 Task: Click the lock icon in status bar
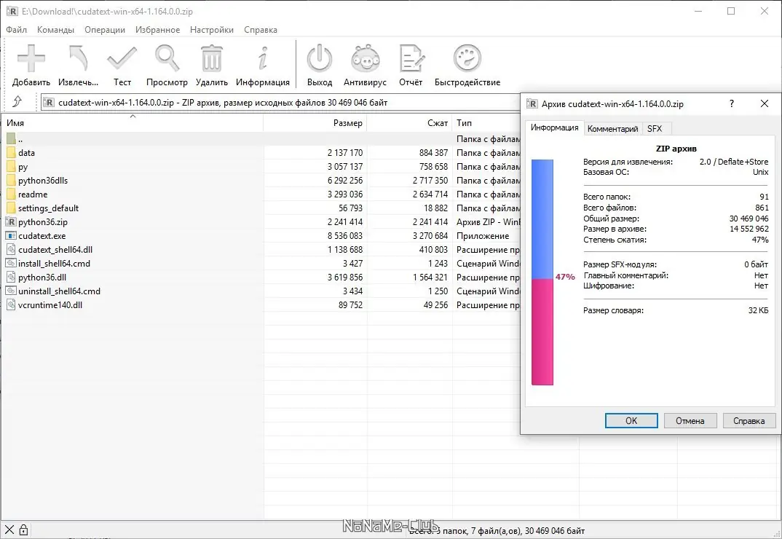coord(23,530)
